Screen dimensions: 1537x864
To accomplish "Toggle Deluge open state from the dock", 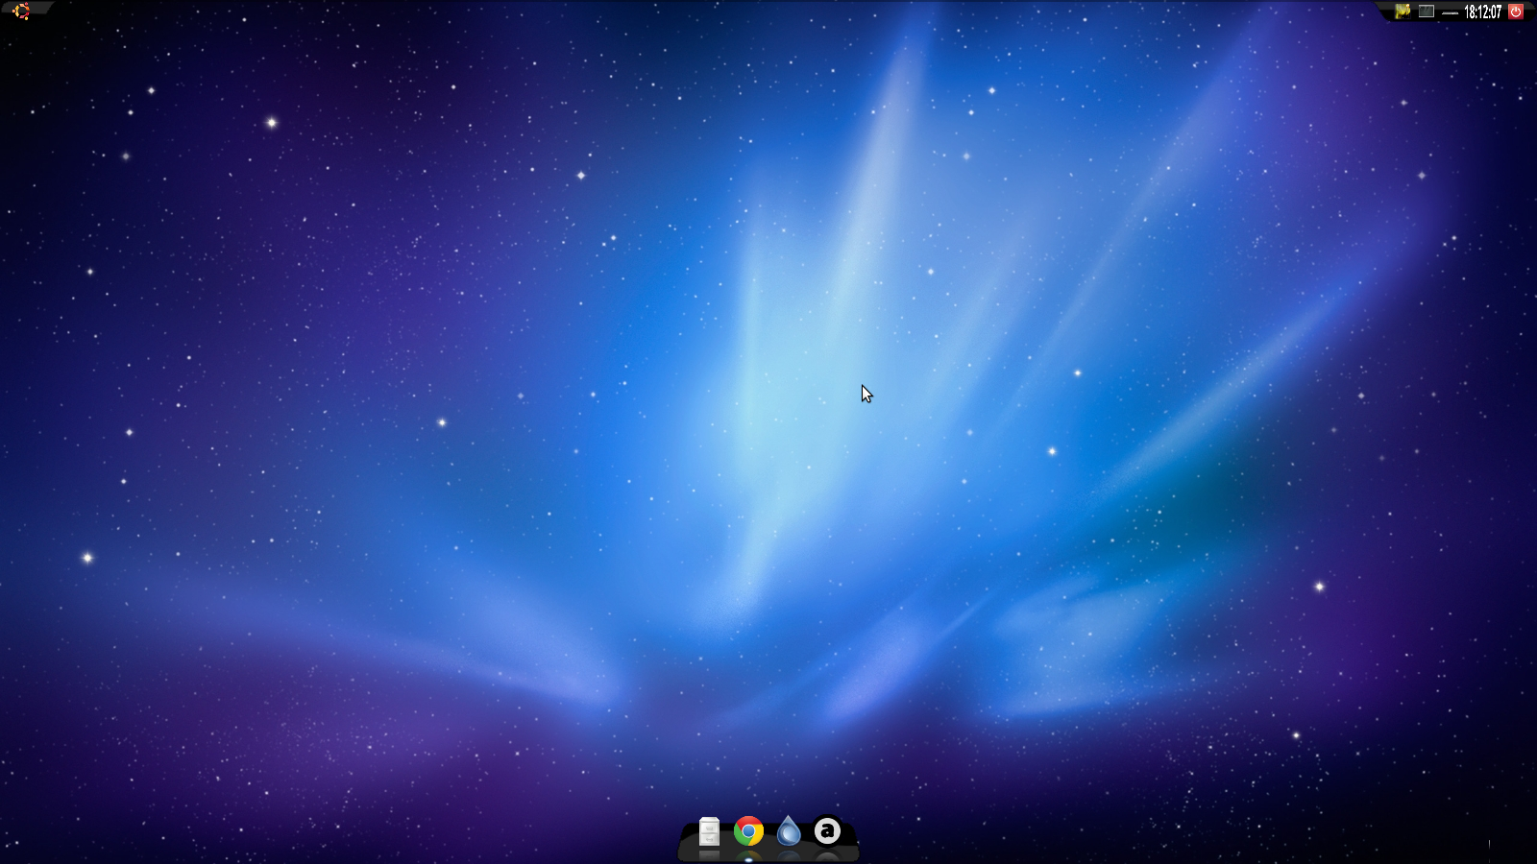I will click(788, 832).
